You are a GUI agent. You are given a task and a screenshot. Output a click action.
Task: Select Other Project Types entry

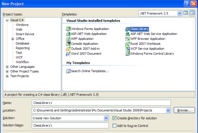(24, 71)
